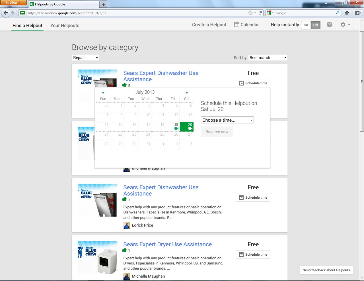Click the dryer thumbnail image
This screenshot has height=281, width=364.
(98, 258)
